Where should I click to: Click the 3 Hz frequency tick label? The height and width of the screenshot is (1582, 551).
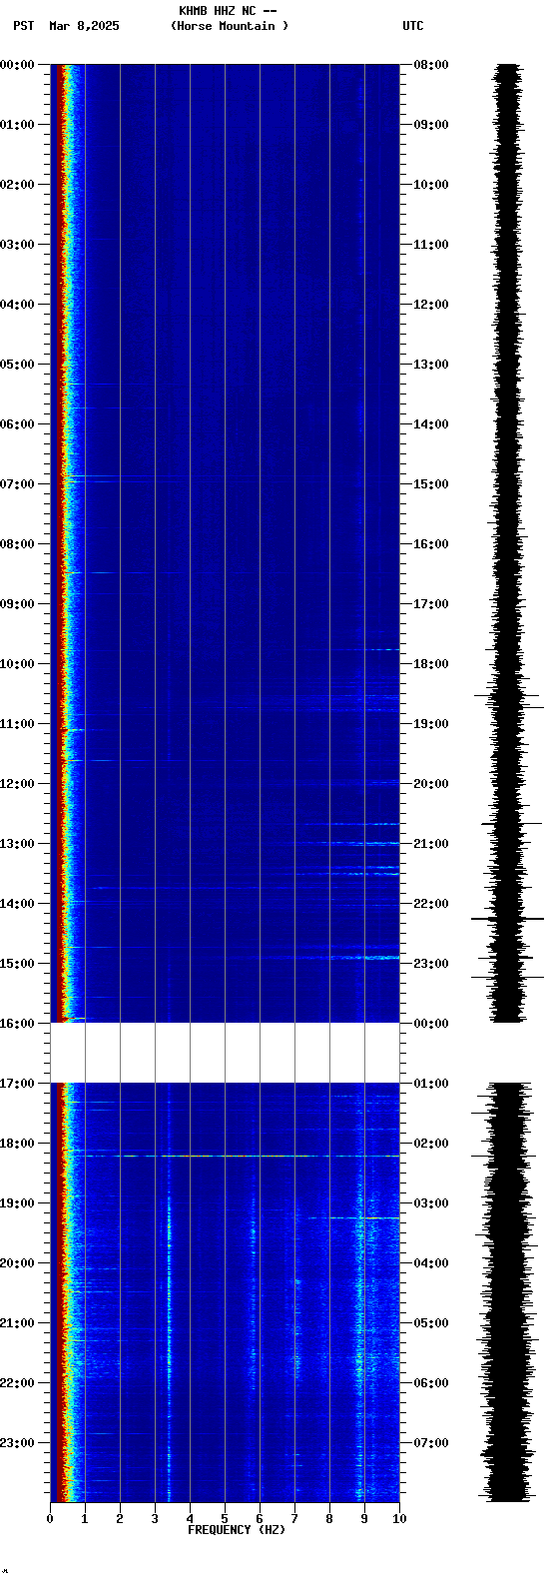(x=155, y=1519)
